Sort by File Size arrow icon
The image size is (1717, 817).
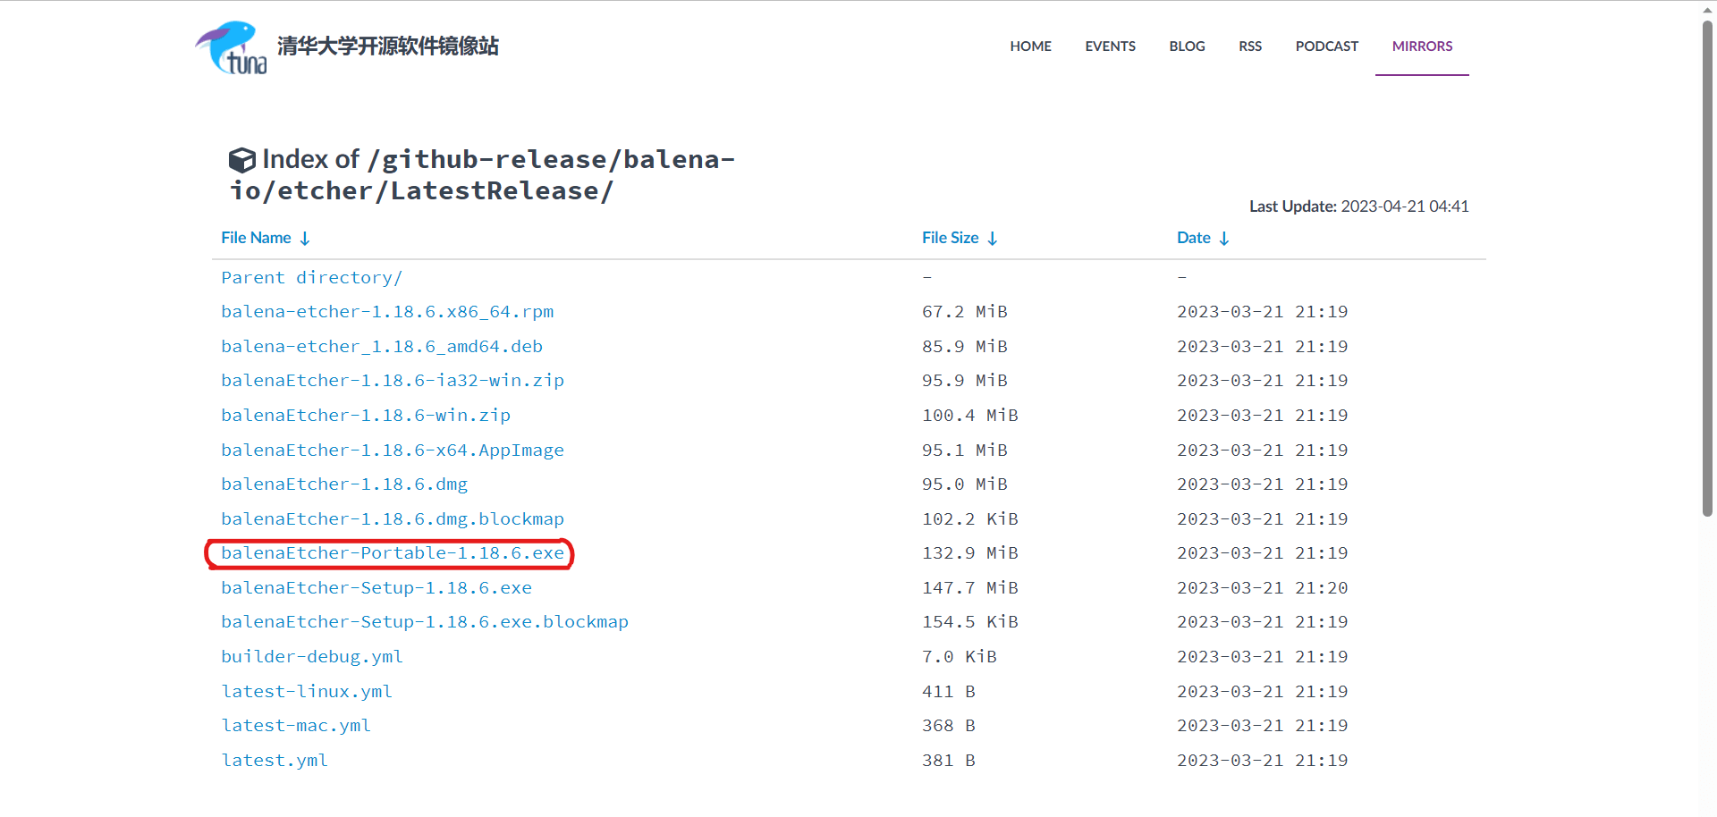tap(993, 239)
